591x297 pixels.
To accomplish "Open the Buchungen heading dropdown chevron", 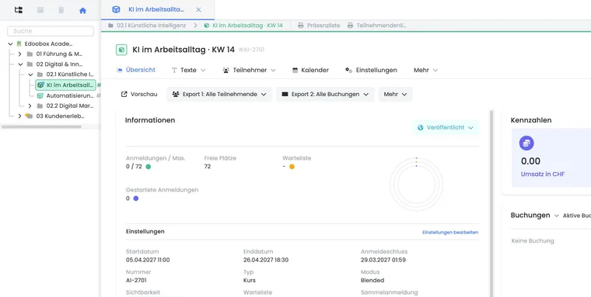I will pos(556,216).
